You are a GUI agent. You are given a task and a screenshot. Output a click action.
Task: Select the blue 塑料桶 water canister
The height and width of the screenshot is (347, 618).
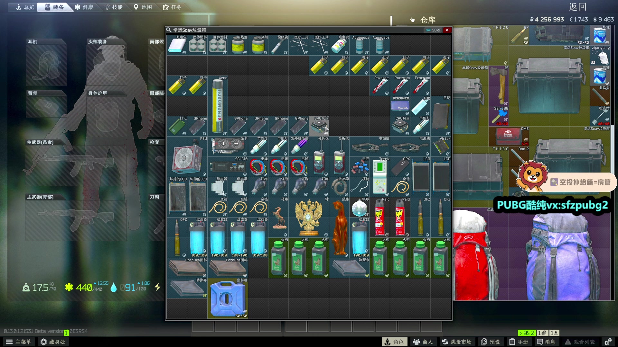tap(228, 298)
